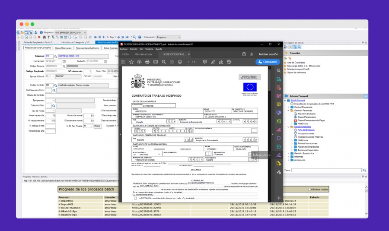The width and height of the screenshot is (389, 231).
Task: Open the Create PDF tool in Acrobat sidebar
Action: click(x=279, y=88)
